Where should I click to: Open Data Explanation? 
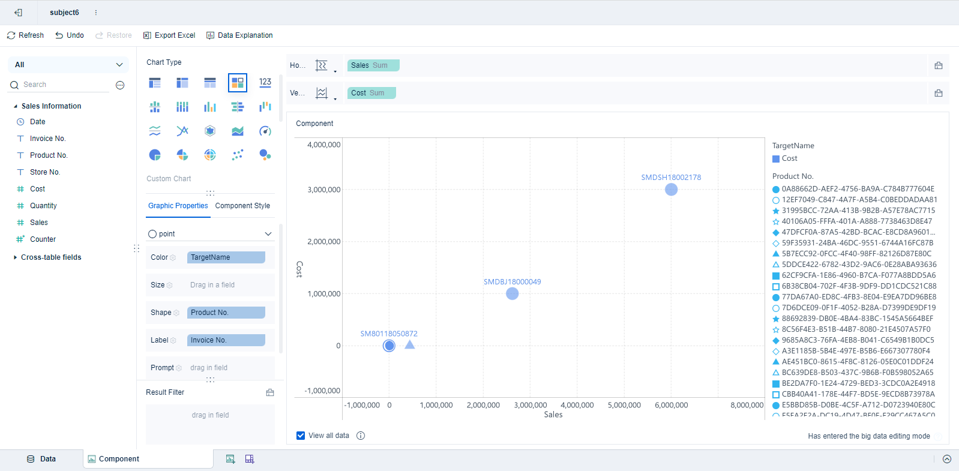(x=239, y=35)
